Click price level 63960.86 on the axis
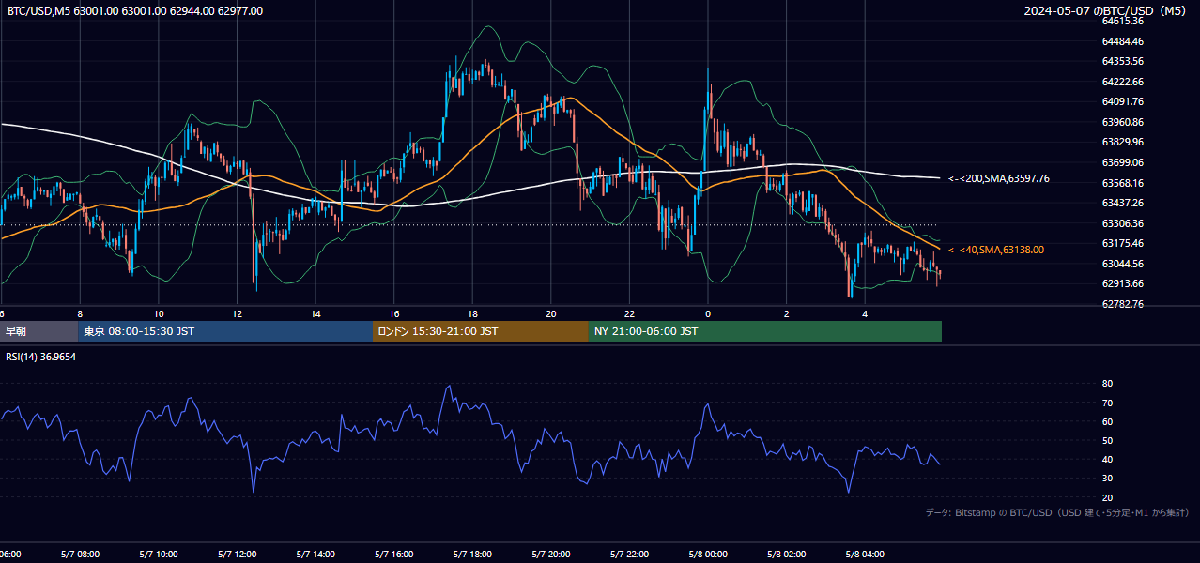The width and height of the screenshot is (1200, 563). (x=1123, y=122)
